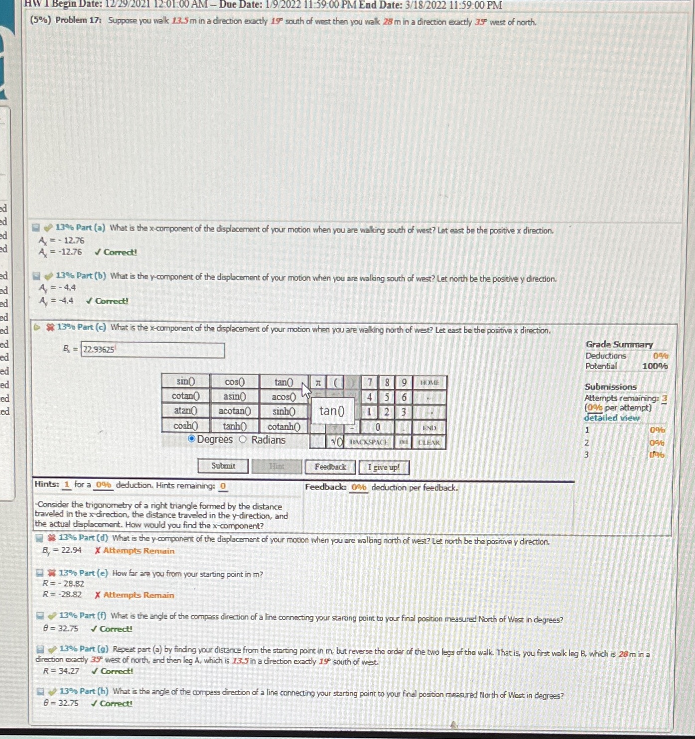Click the tan() calculator key
Viewport: 695px width, 739px height.
[x=284, y=382]
